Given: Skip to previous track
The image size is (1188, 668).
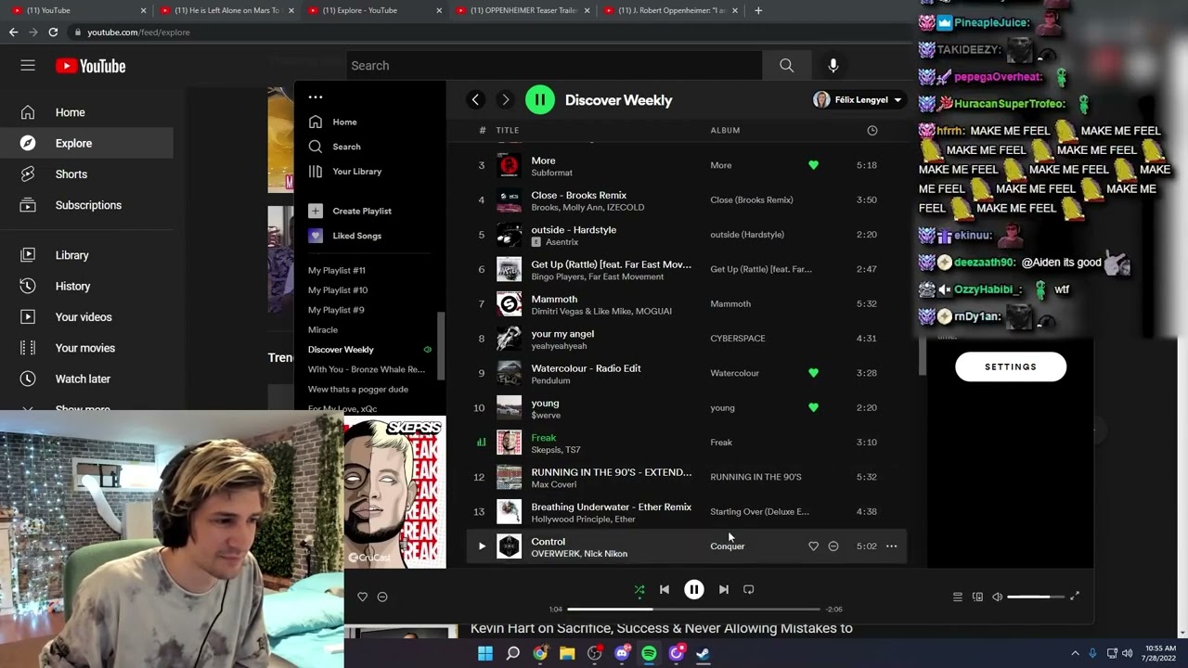Looking at the screenshot, I should click(665, 589).
